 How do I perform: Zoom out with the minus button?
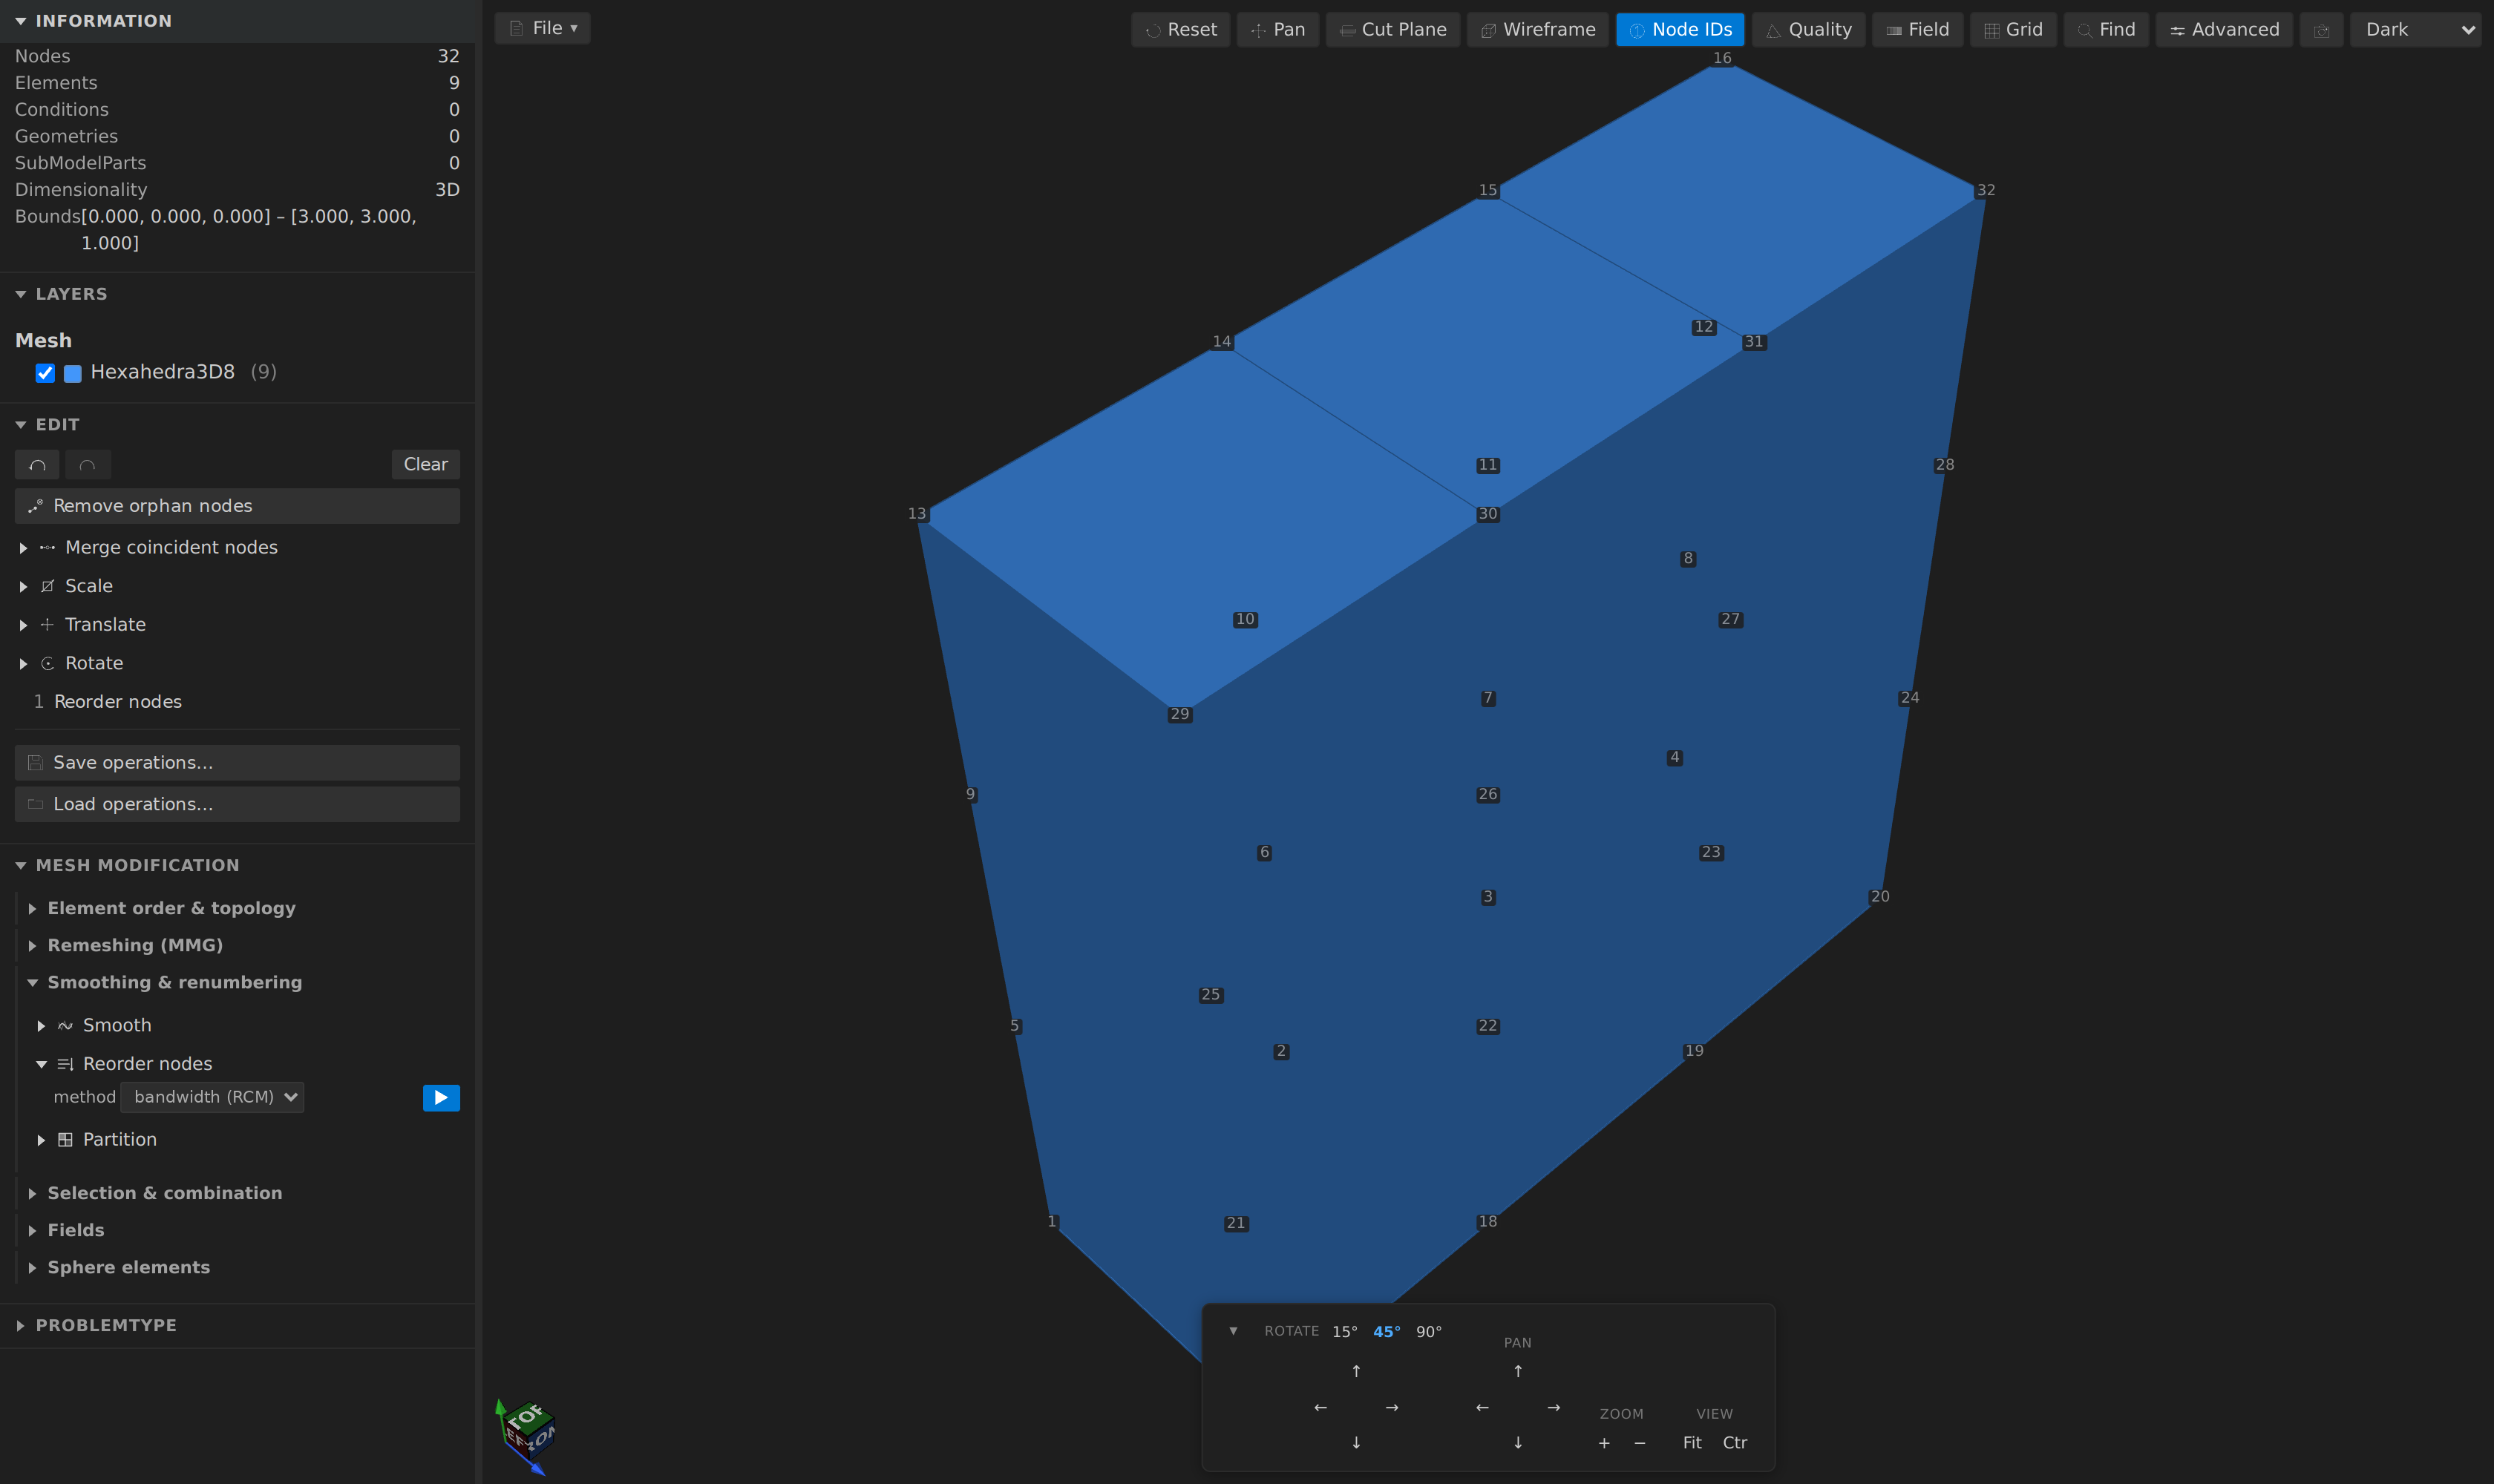coord(1640,1443)
